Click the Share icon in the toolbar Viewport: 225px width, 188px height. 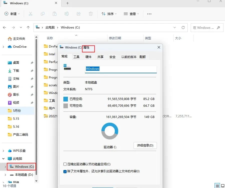coord(79,14)
